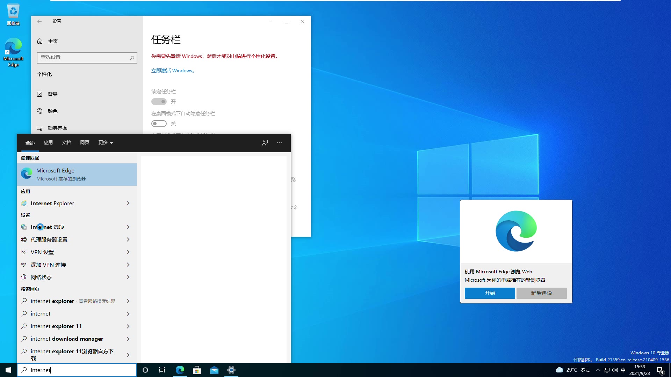This screenshot has height=377, width=671.
Task: Toggle 锁定任务栏 switch
Action: tap(159, 102)
